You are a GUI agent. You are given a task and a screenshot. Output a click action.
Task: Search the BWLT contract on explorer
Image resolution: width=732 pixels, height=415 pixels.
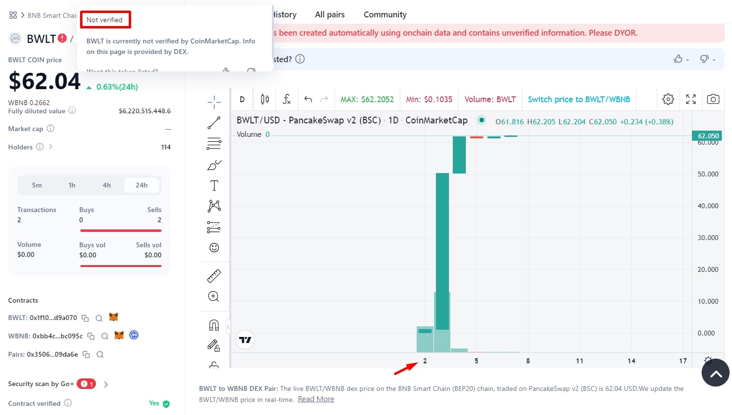pos(99,318)
